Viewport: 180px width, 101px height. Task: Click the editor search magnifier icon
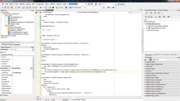pos(131,12)
